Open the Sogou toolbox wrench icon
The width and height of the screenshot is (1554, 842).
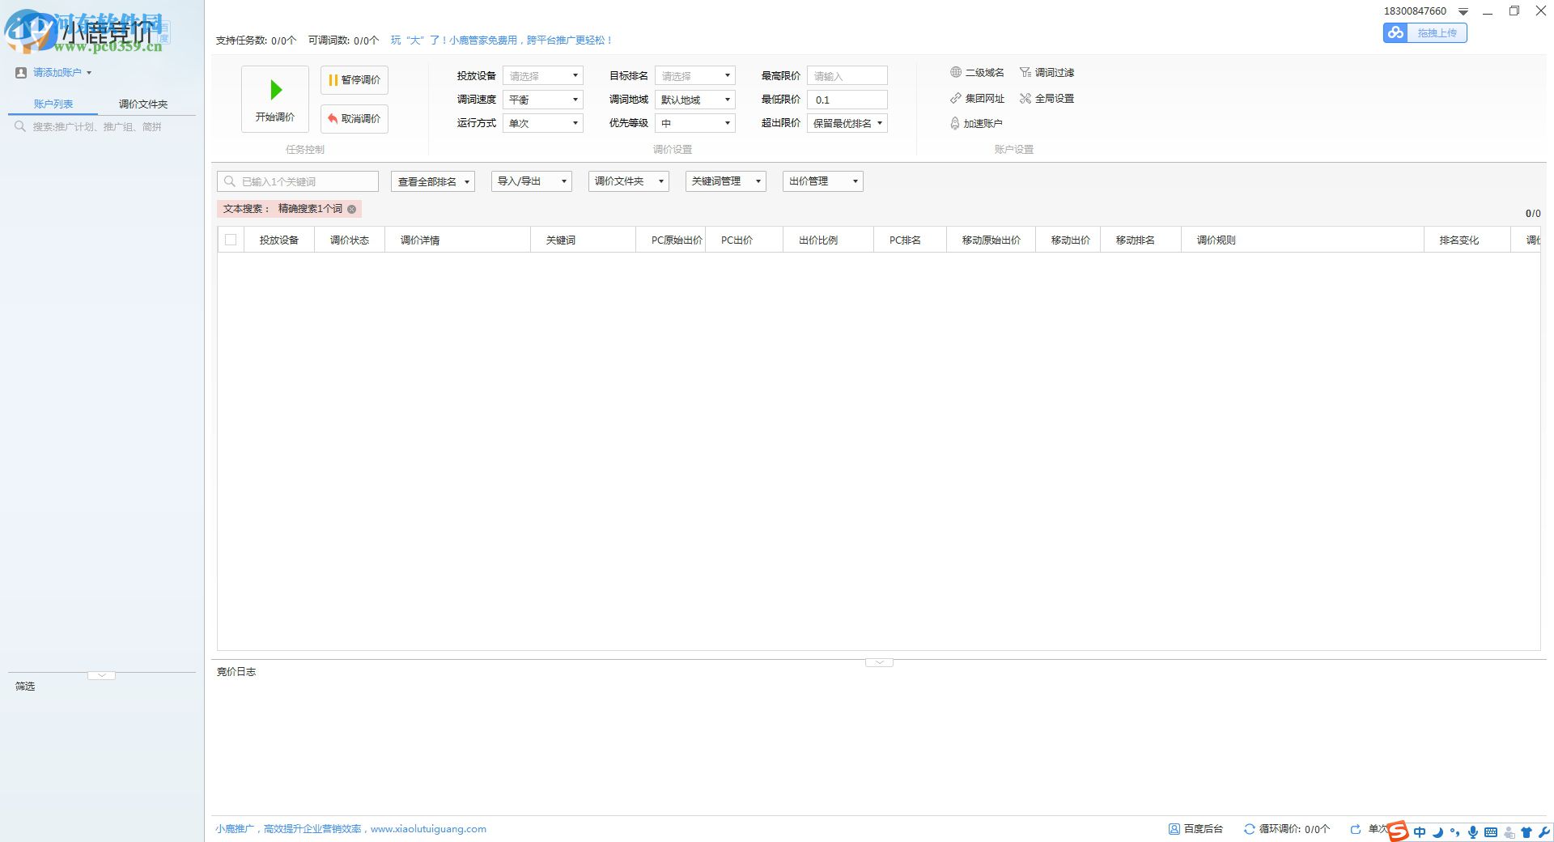[x=1544, y=831]
